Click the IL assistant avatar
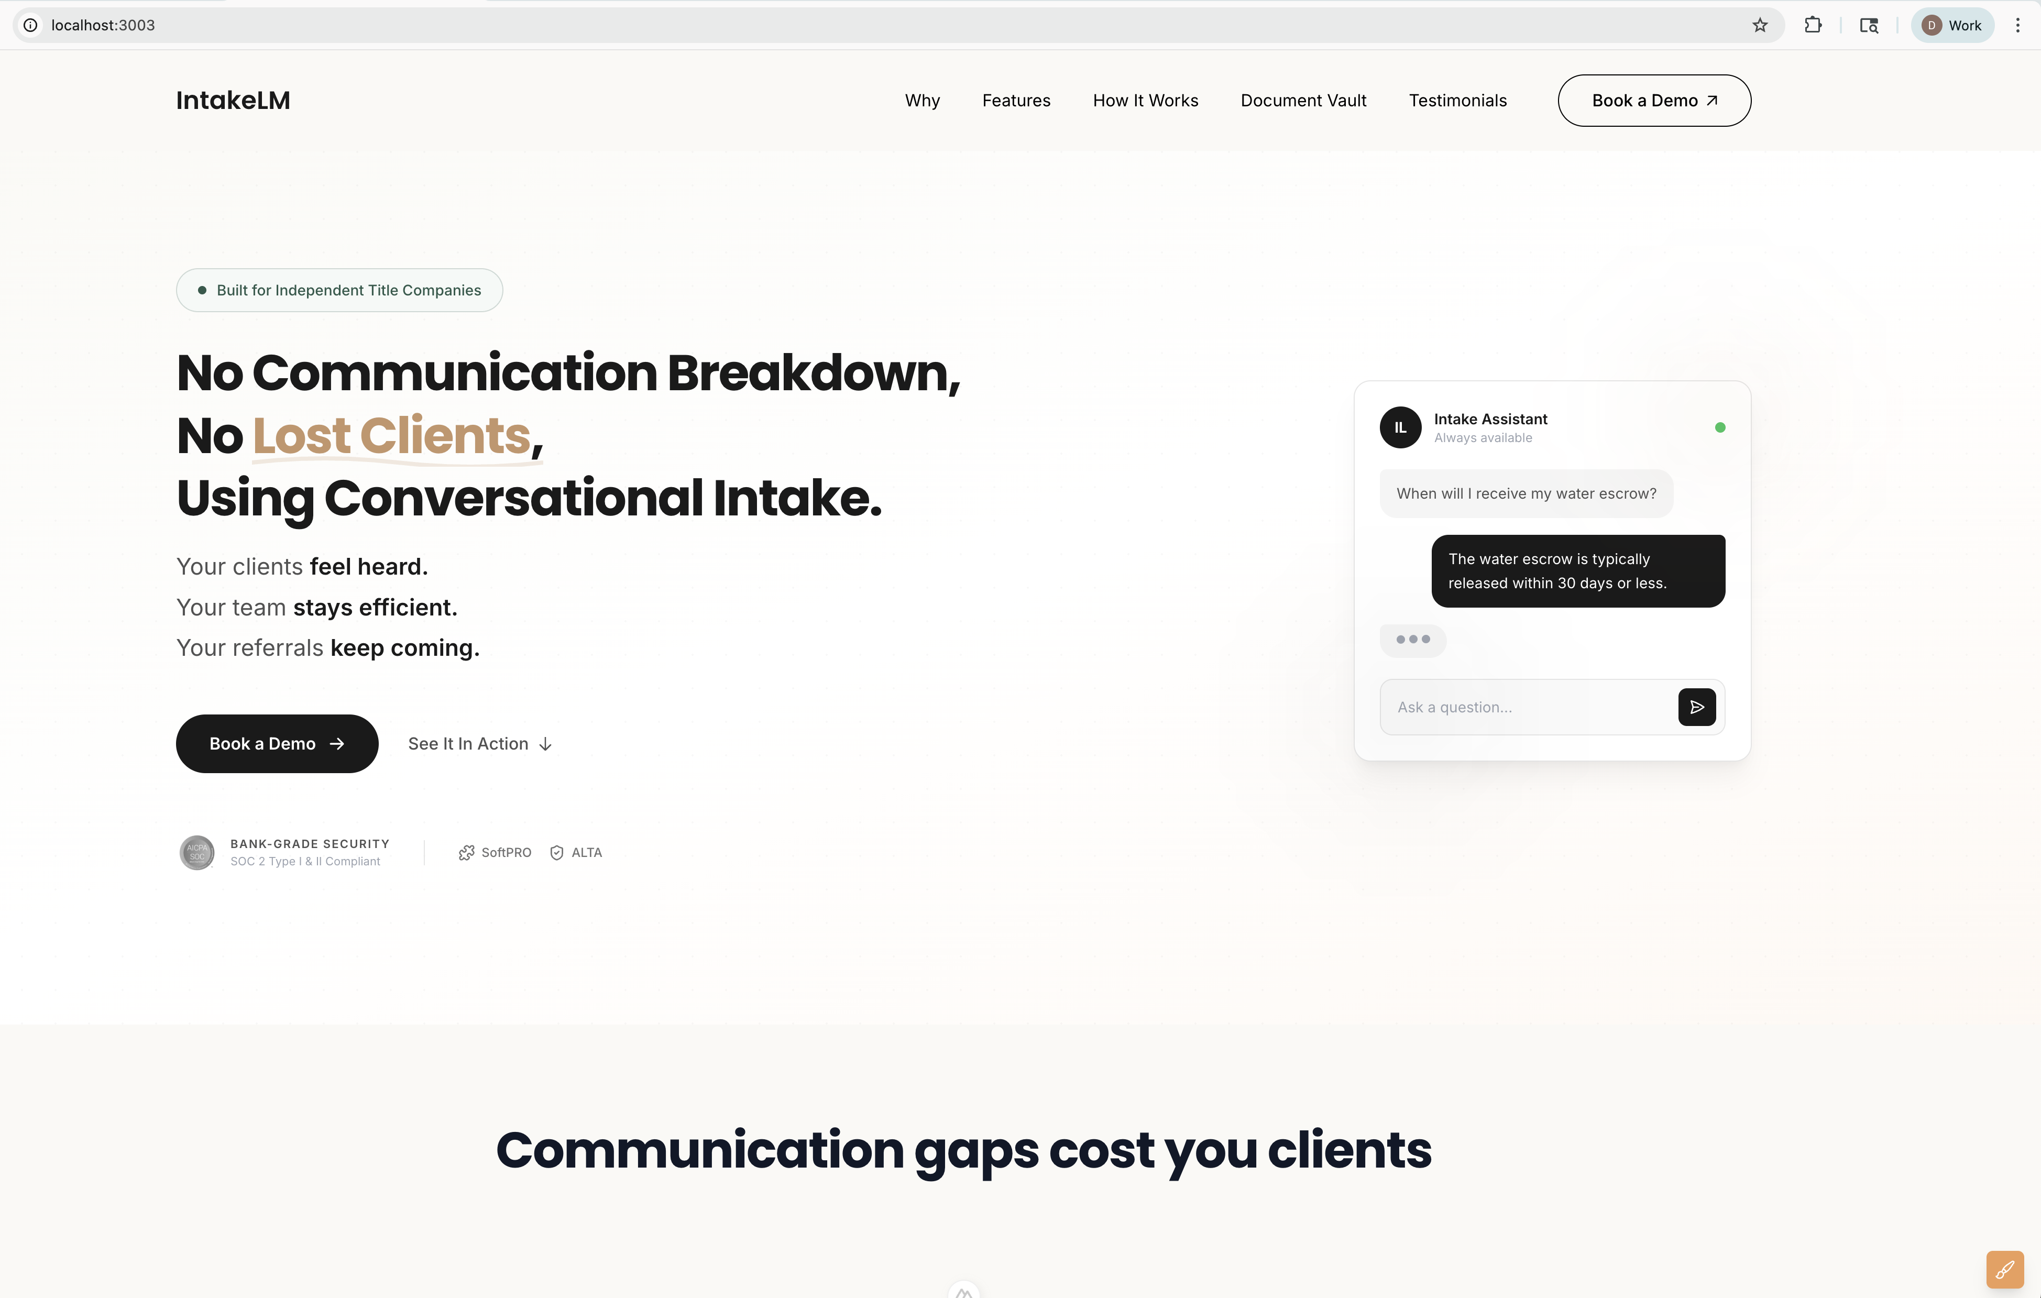The height and width of the screenshot is (1298, 2041). click(1400, 428)
